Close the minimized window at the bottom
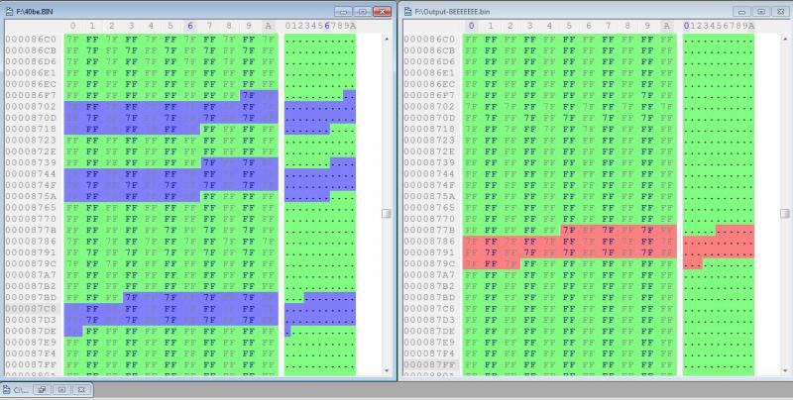The width and height of the screenshot is (793, 400). [80, 390]
